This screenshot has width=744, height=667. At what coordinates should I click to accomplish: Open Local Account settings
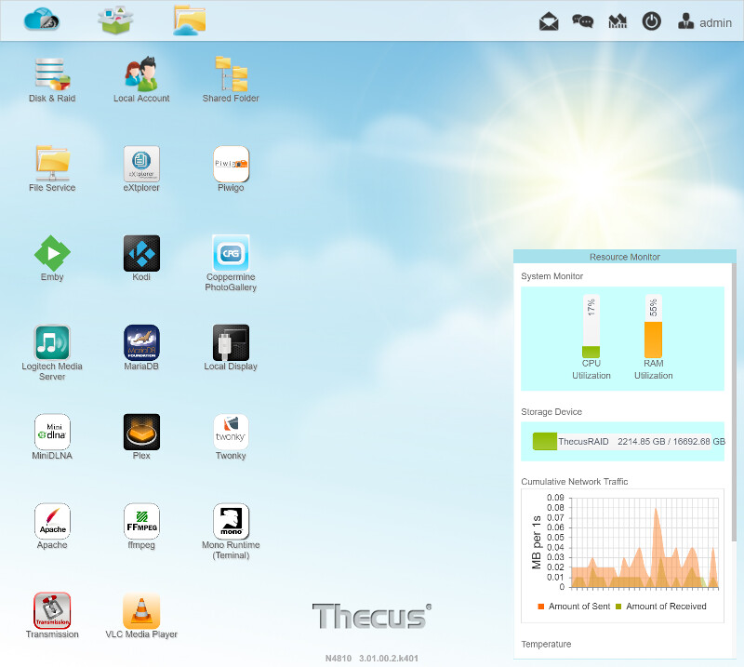click(x=141, y=74)
